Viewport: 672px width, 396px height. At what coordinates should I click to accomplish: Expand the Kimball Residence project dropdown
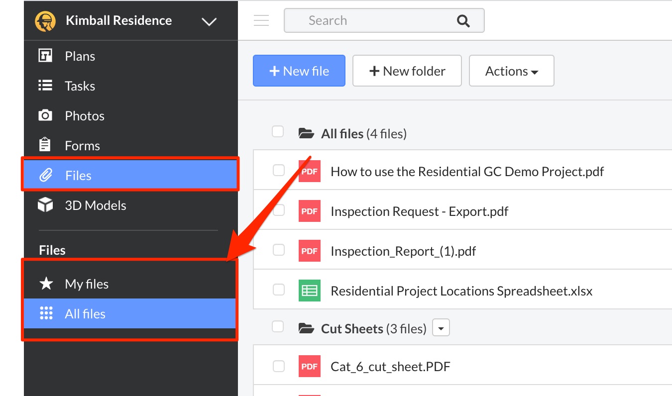(209, 21)
